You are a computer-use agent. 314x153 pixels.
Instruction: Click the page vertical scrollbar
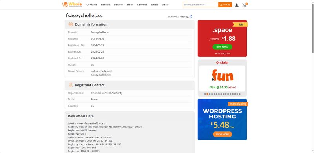[x=312, y=28]
